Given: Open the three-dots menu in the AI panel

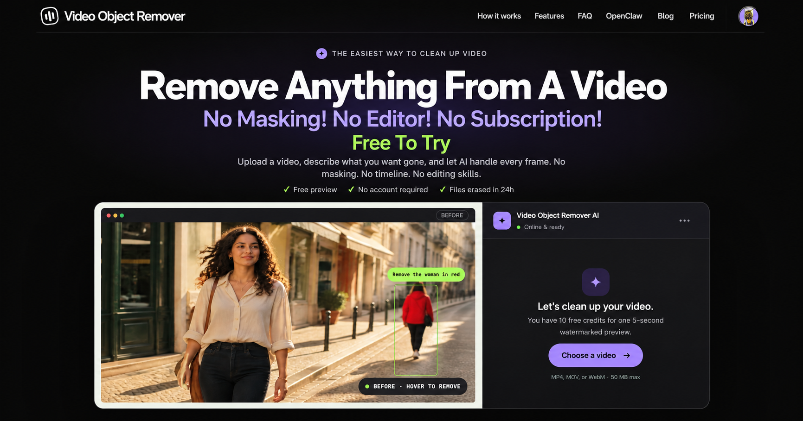Looking at the screenshot, I should 684,220.
